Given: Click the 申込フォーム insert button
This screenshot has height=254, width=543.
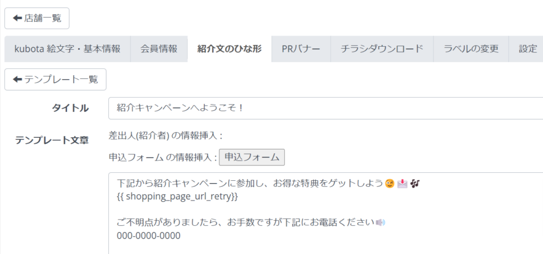Looking at the screenshot, I should (x=252, y=157).
